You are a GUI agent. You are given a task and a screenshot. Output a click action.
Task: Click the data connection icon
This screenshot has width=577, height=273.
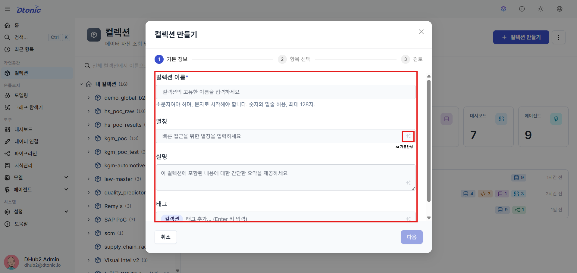(x=7, y=141)
